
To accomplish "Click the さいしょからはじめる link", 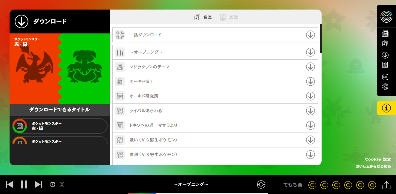I will [x=373, y=167].
